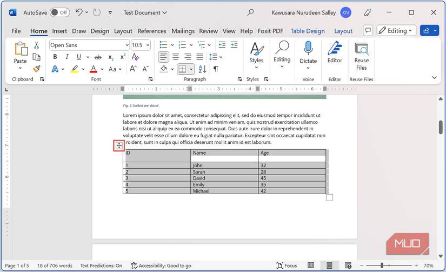Open the Comments pane icon
The image size is (446, 272).
pos(368,30)
